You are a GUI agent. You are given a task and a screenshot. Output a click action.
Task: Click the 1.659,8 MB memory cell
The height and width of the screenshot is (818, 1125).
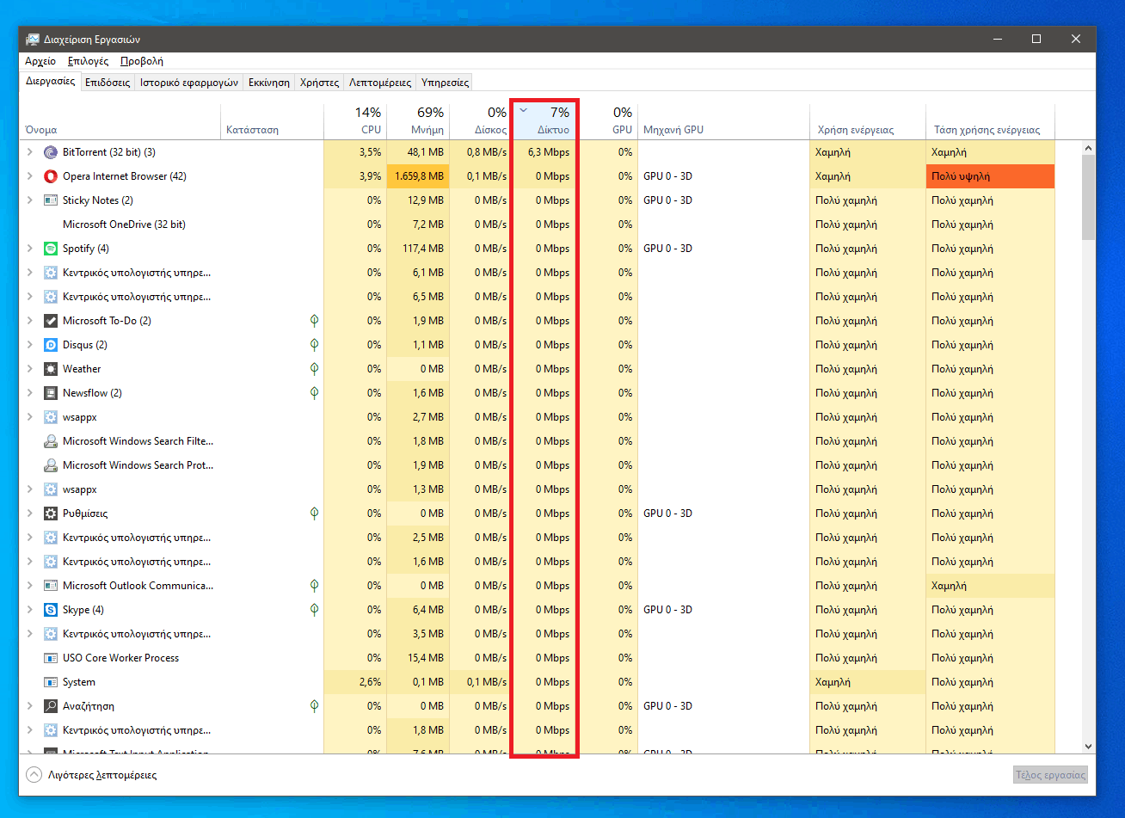pyautogui.click(x=418, y=176)
